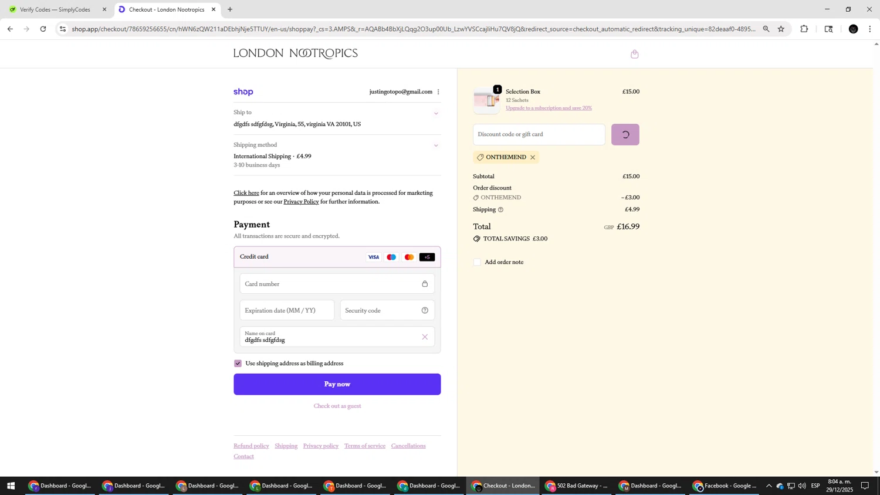880x495 pixels.
Task: Expand the Ship to address section
Action: (435, 114)
